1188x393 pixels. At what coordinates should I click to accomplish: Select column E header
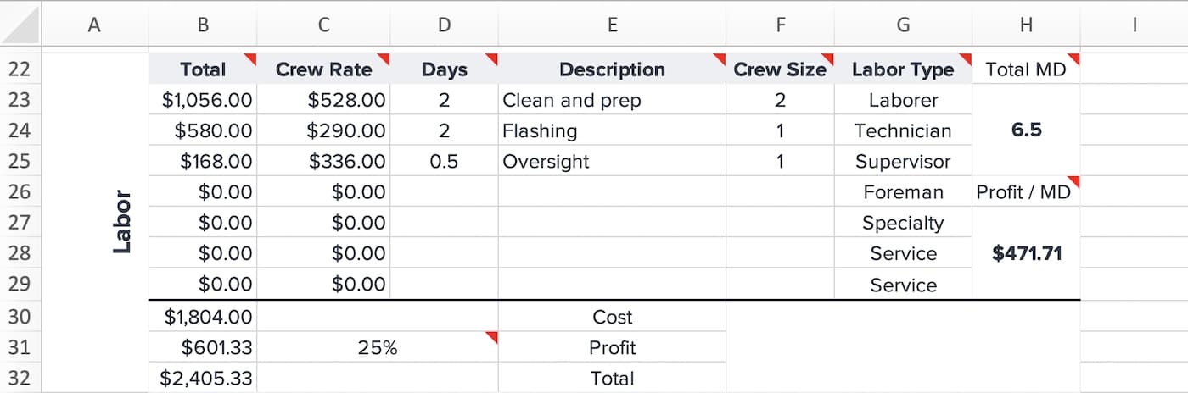click(x=612, y=25)
